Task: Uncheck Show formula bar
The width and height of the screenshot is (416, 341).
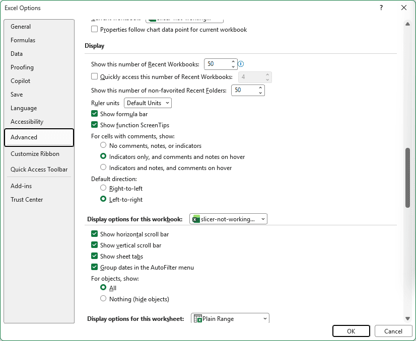Action: [x=95, y=114]
